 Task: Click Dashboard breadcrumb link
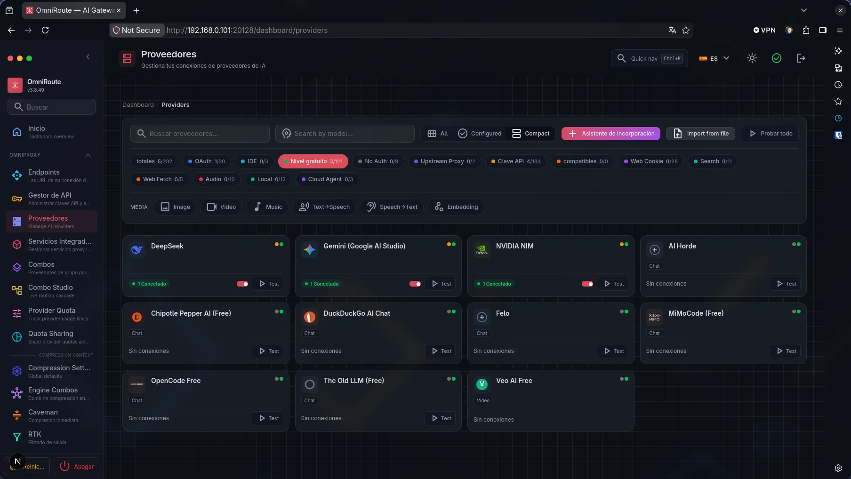138,105
